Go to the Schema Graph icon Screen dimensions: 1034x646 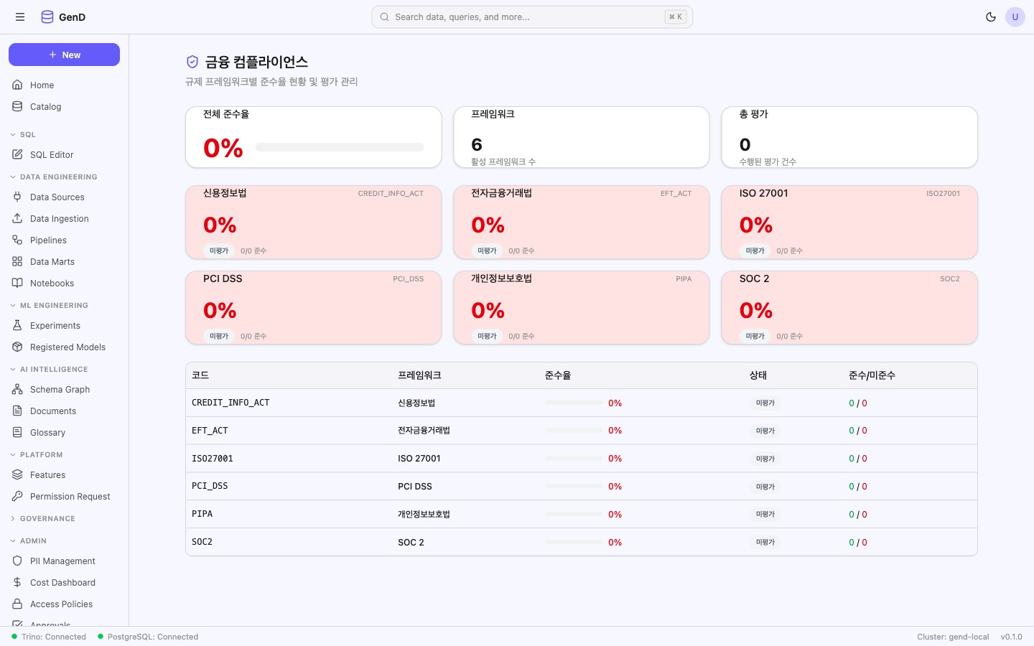click(17, 389)
